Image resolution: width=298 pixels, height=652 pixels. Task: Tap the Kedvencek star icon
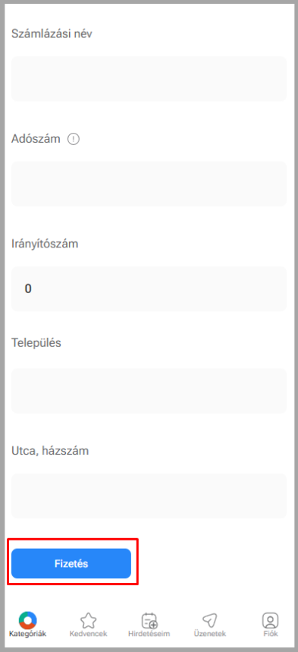point(89,621)
